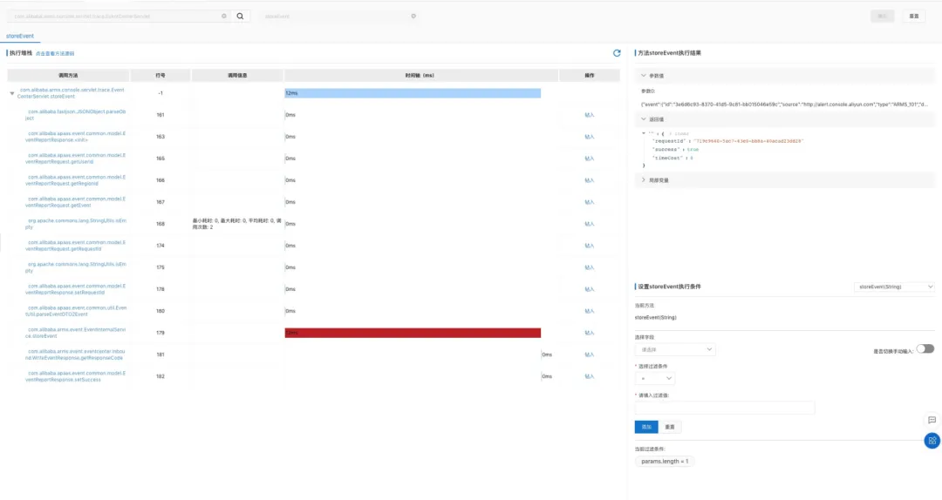Collapse the return value section
This screenshot has width=942, height=500.
click(644, 118)
